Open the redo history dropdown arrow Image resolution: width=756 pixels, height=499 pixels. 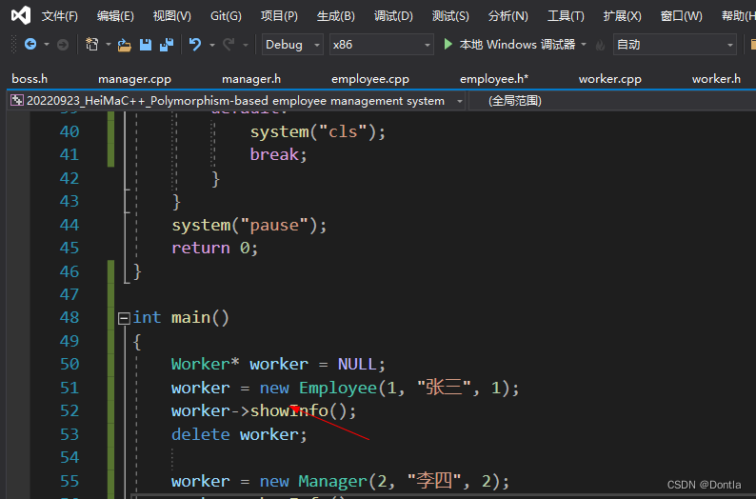246,45
